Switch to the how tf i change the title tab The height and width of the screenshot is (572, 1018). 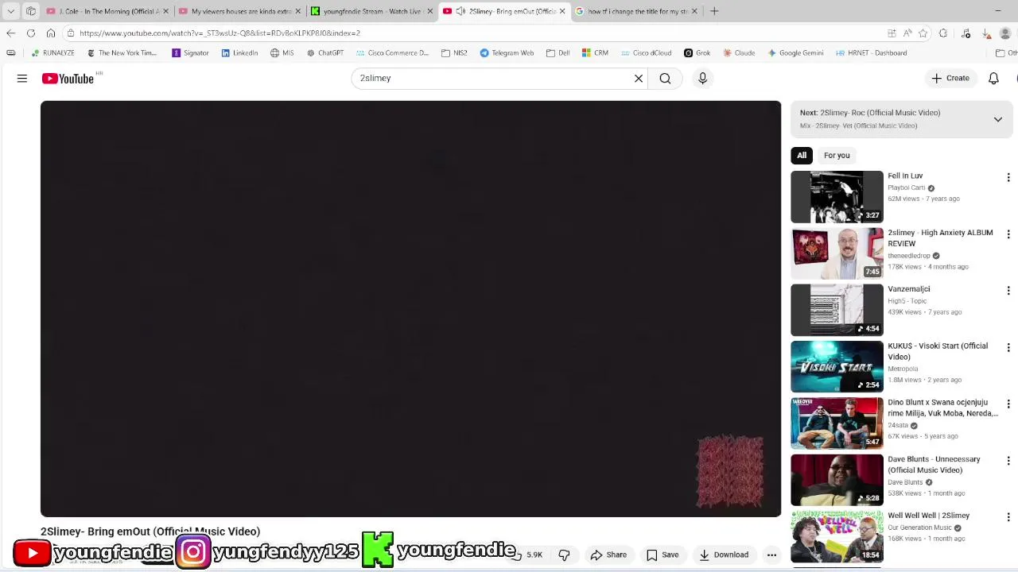pos(635,11)
